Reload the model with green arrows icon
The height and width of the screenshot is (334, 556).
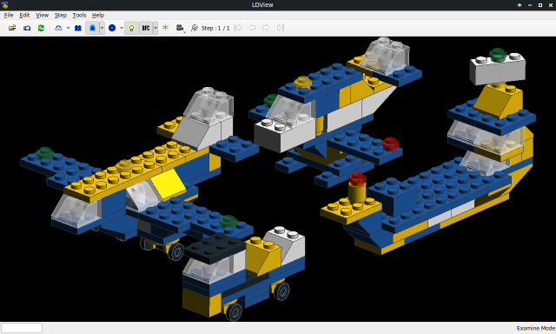pyautogui.click(x=41, y=28)
